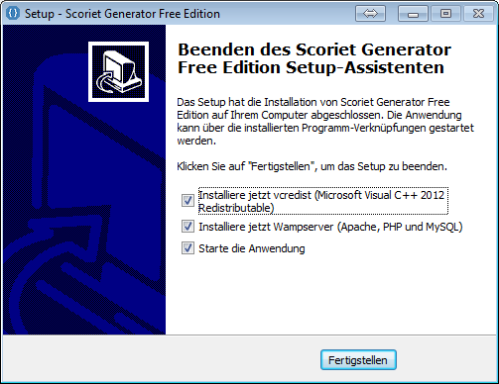Screen dimensions: 499x384
Task: Disable the Starte die Anwendung checkbox
Action: [x=187, y=248]
